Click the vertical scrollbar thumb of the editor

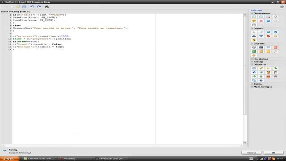[x=245, y=66]
